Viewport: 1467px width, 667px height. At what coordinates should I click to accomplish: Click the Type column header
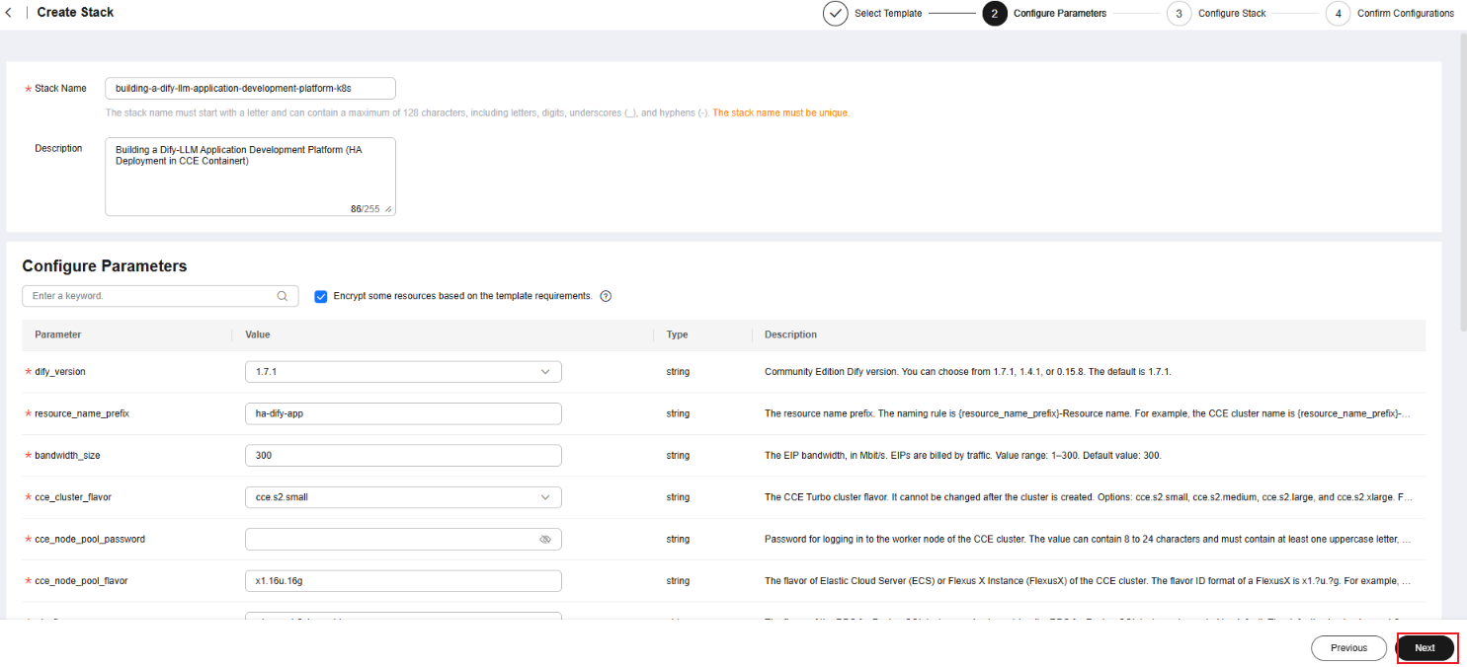click(677, 334)
